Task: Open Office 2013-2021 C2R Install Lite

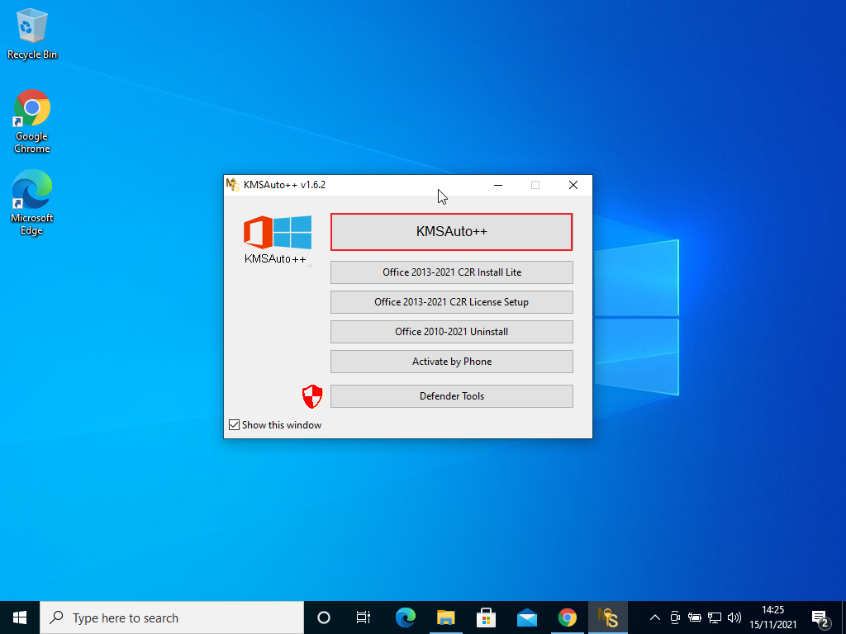Action: coord(452,272)
